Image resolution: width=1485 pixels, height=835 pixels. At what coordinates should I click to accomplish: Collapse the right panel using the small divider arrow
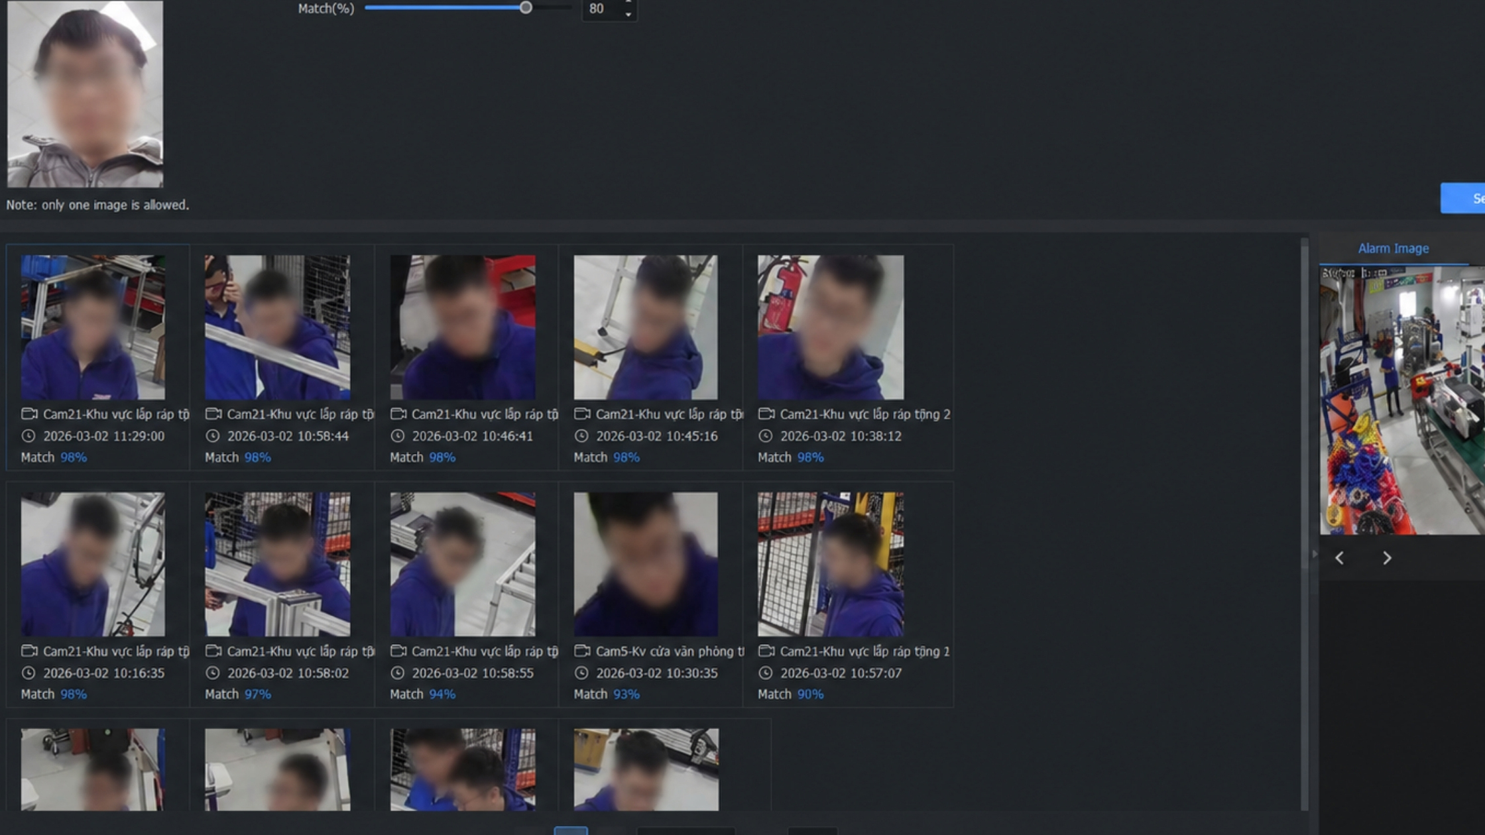pyautogui.click(x=1314, y=555)
